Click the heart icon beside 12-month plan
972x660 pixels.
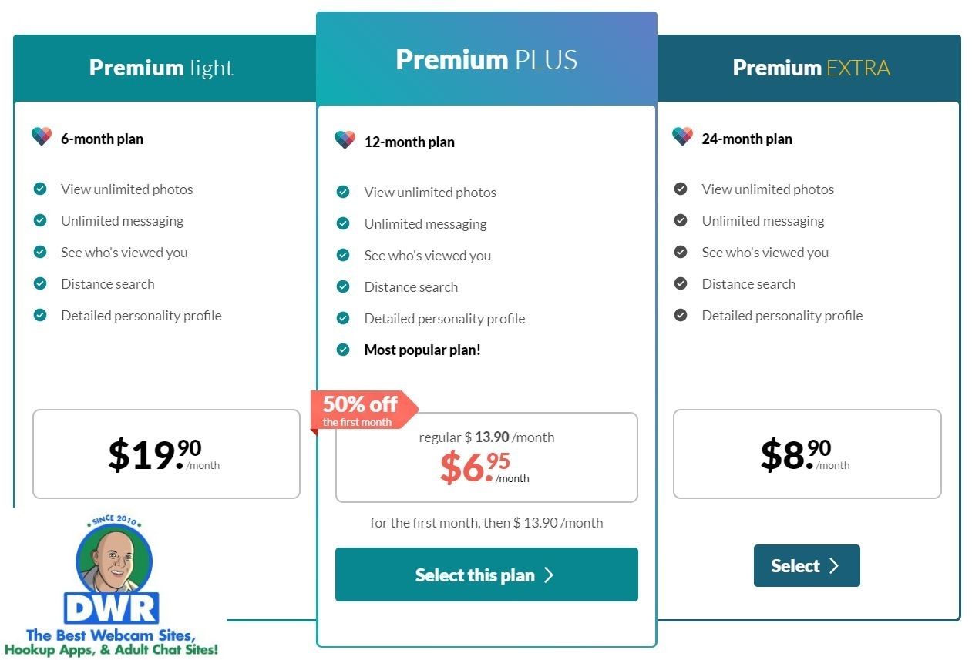tap(345, 141)
